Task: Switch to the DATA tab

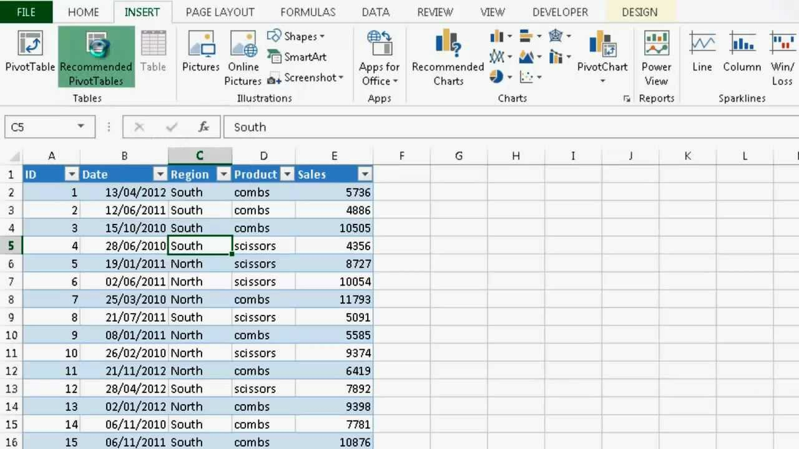Action: (376, 12)
